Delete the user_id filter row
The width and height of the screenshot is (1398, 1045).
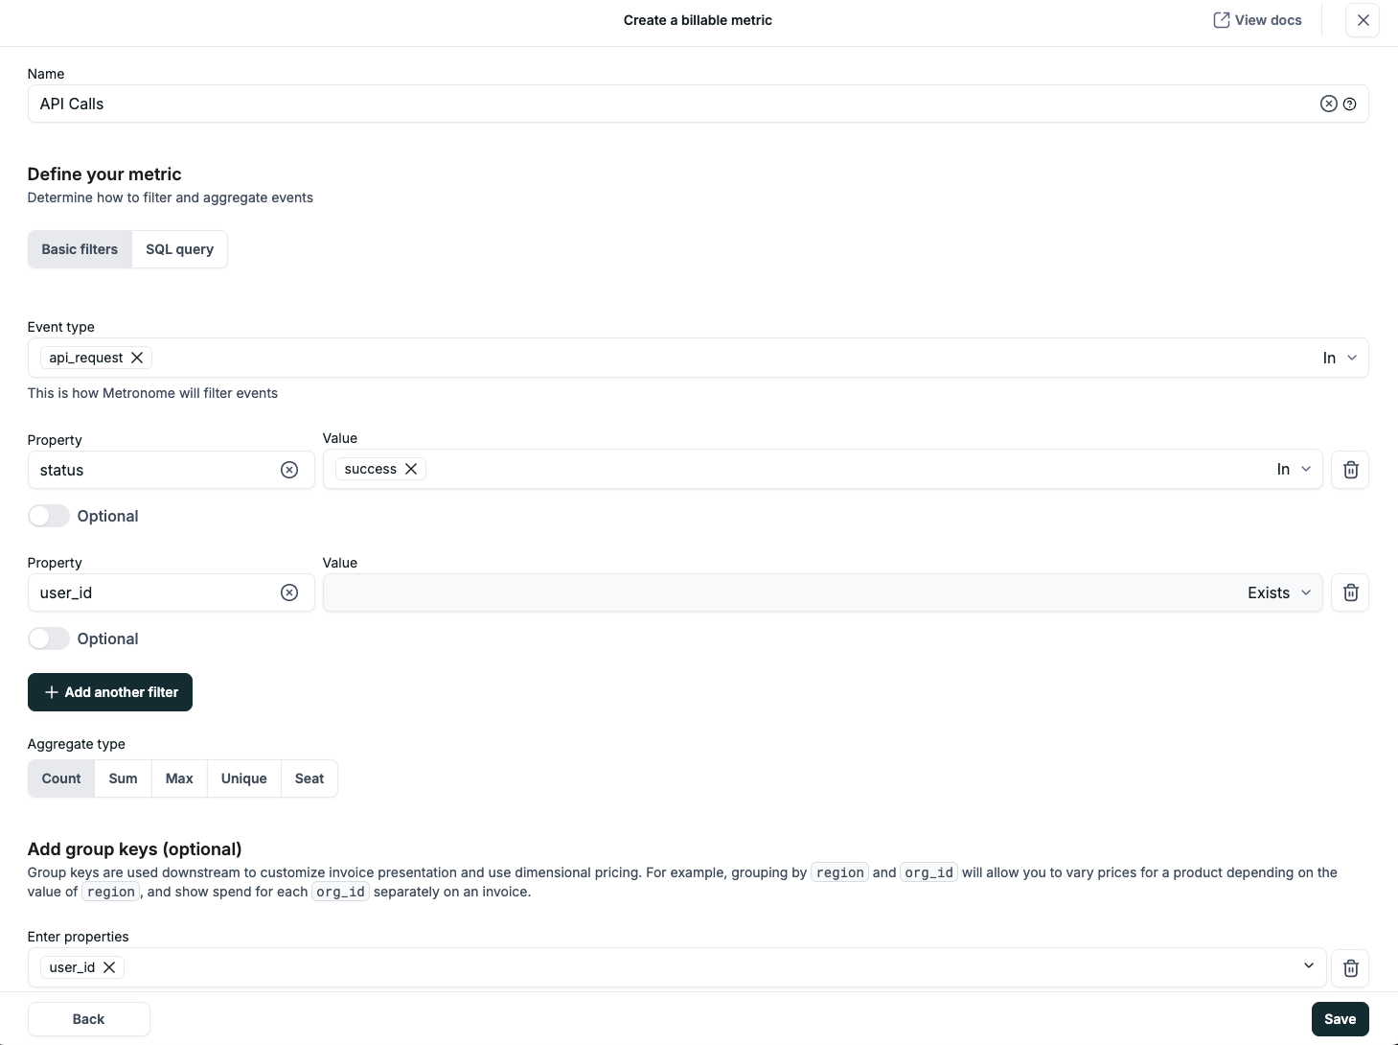pos(1350,592)
